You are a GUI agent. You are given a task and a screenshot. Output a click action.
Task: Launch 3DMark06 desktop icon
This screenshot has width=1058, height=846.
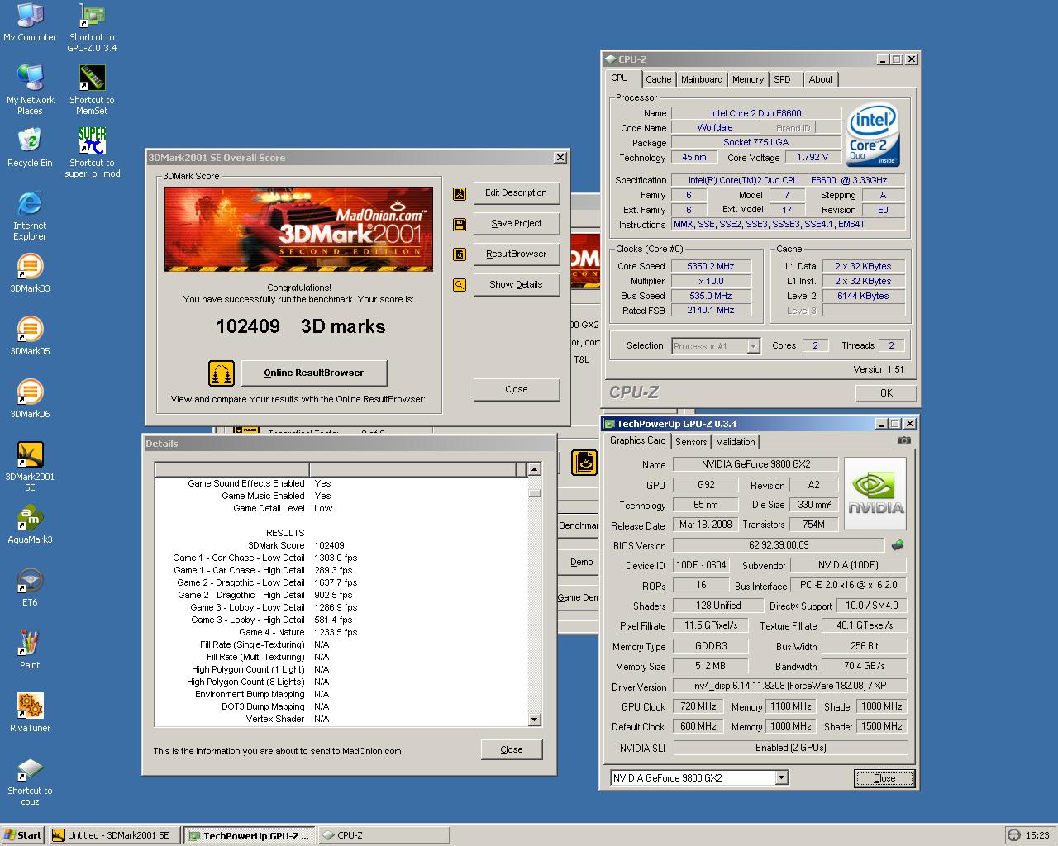30,399
